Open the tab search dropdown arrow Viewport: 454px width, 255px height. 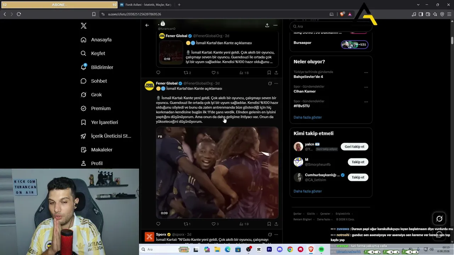(x=418, y=5)
